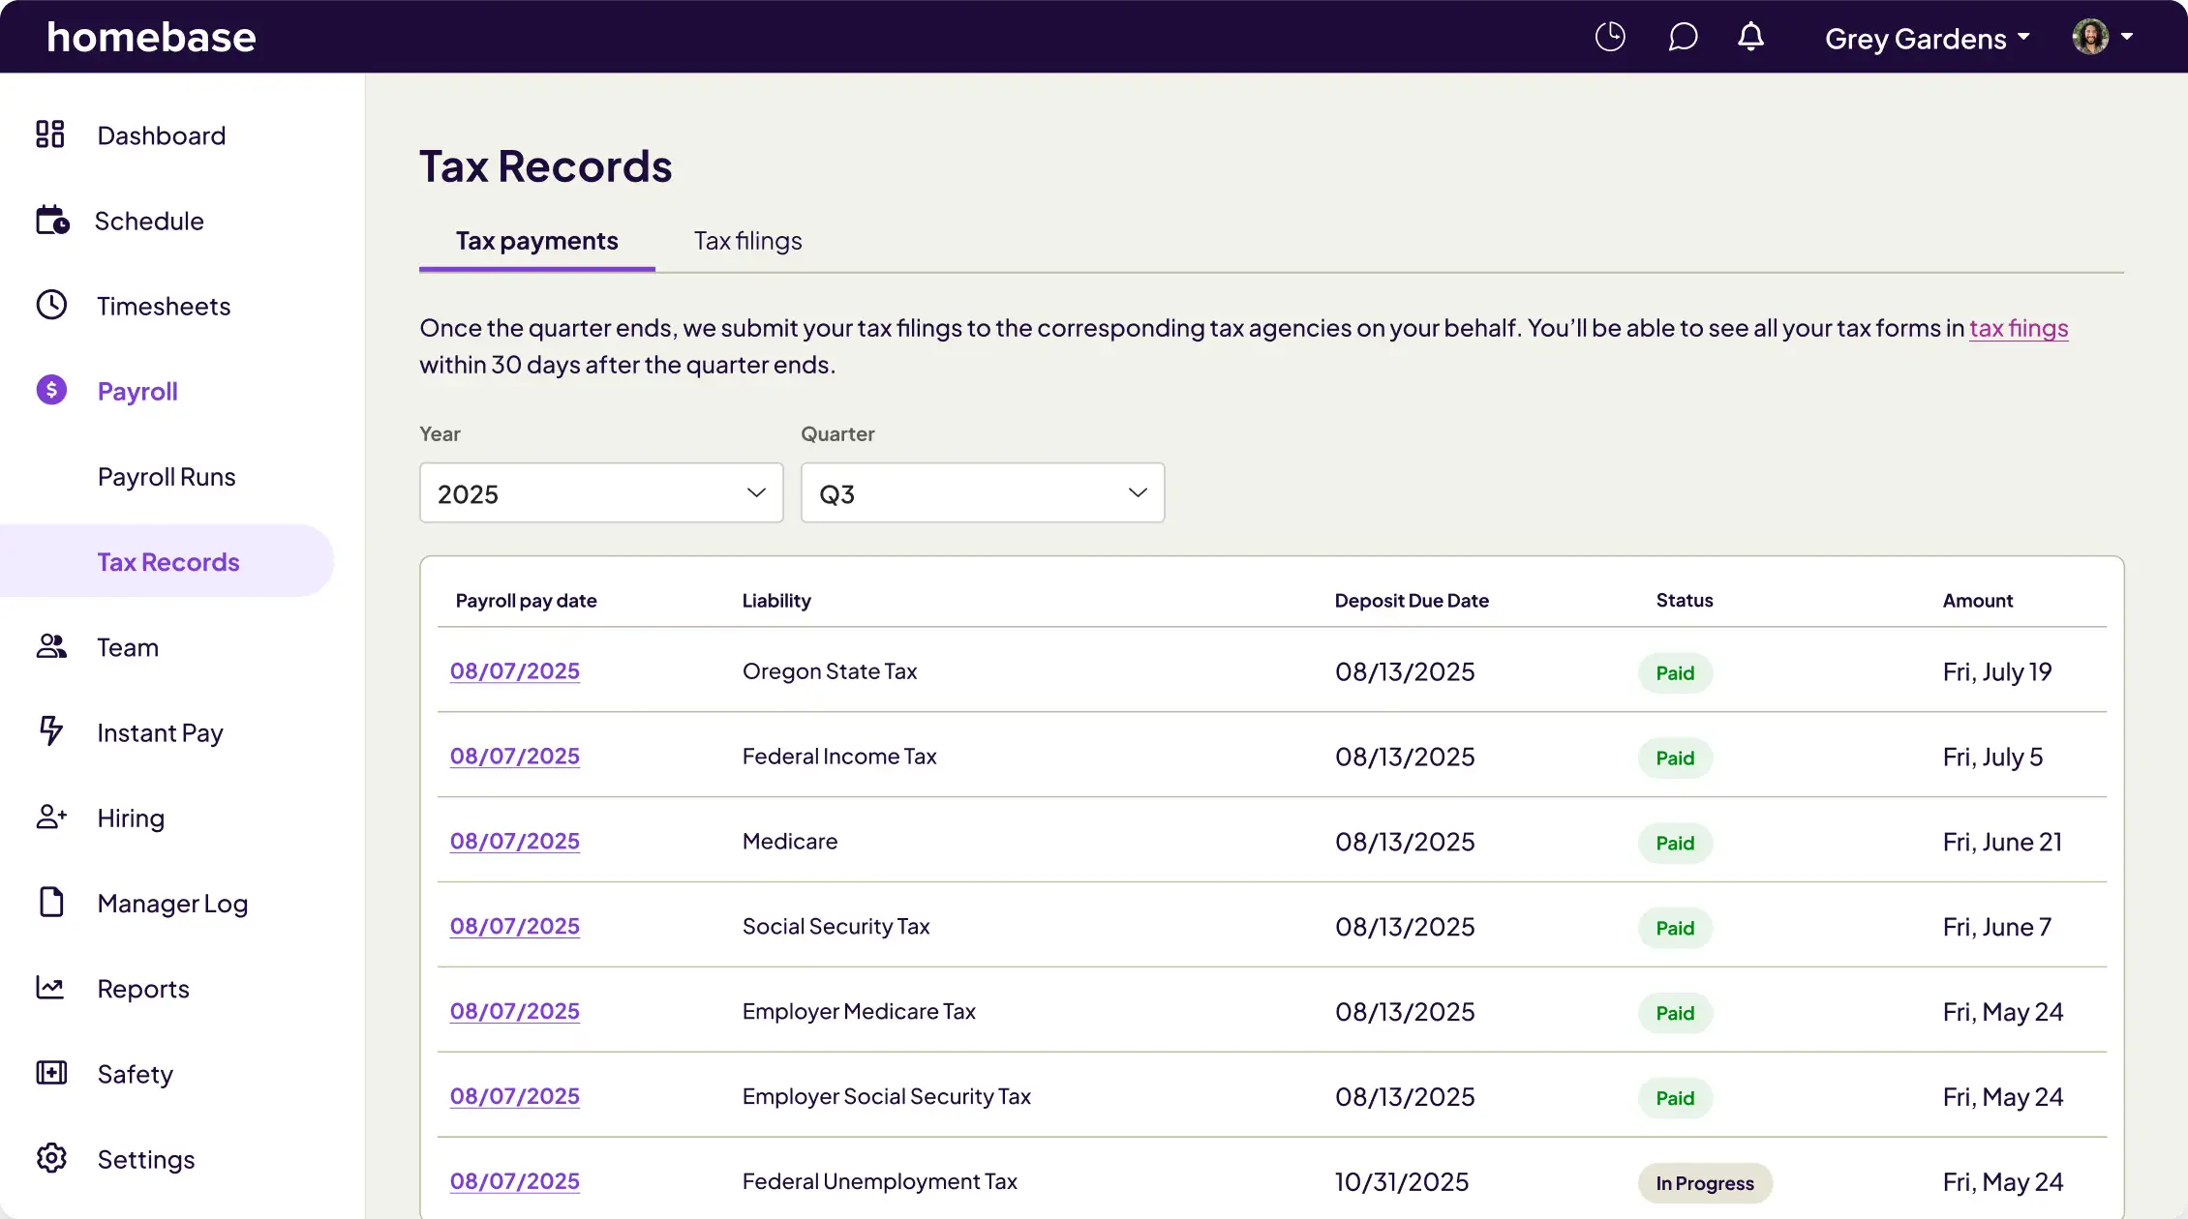
Task: Open Payroll Runs in sidebar
Action: 167,477
